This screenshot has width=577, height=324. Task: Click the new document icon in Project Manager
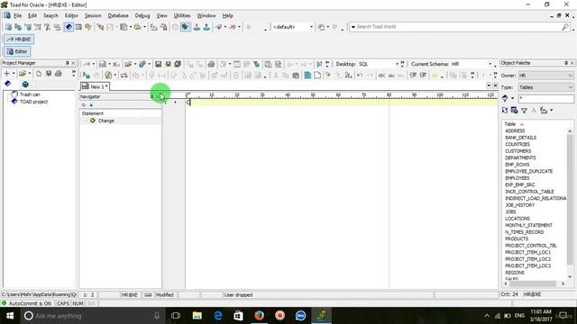[x=39, y=74]
